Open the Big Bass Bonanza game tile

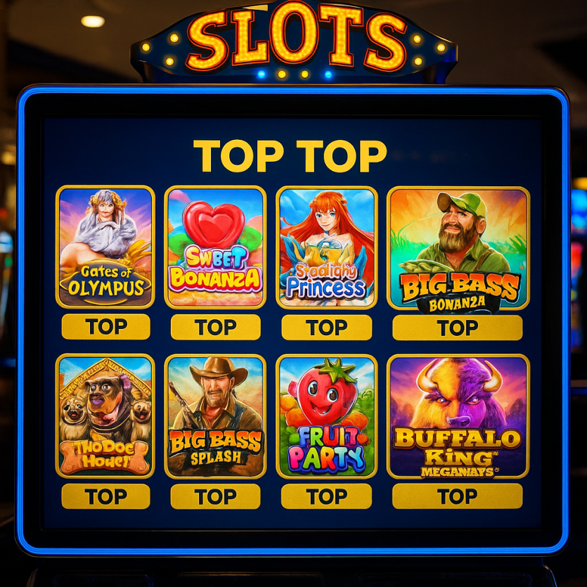[458, 249]
